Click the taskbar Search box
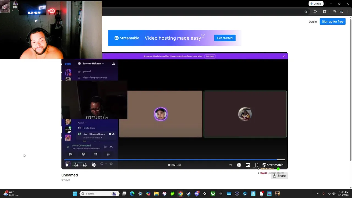 (100, 194)
